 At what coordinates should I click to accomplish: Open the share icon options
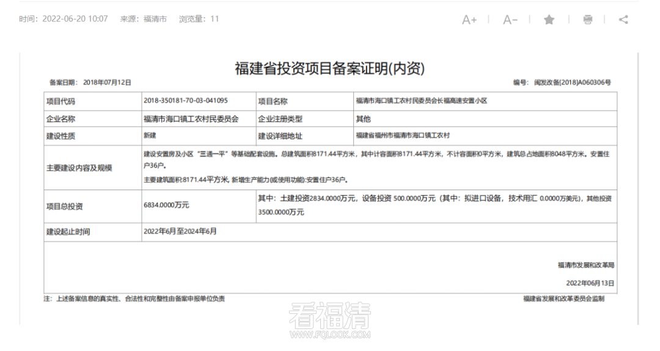pos(623,20)
